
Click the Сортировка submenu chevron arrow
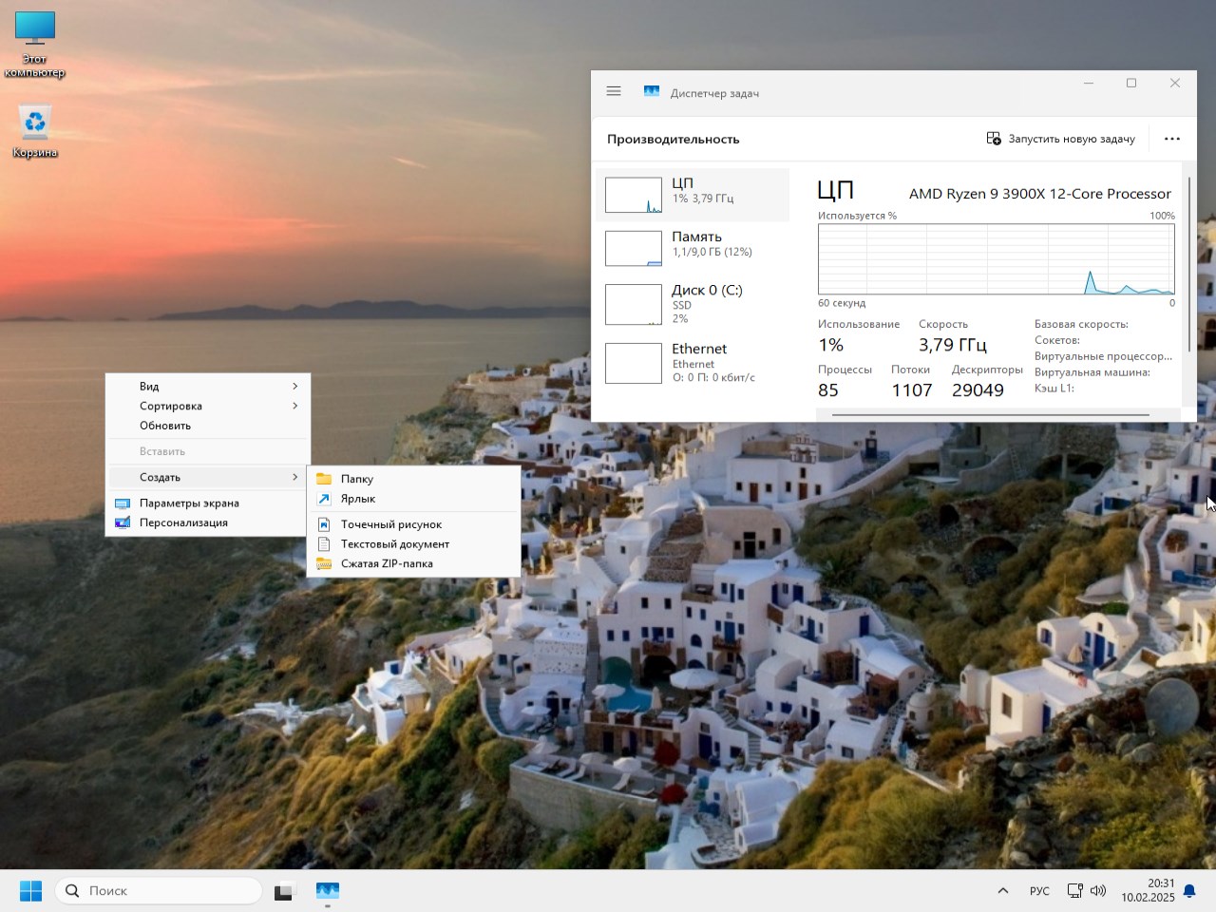pyautogui.click(x=295, y=406)
